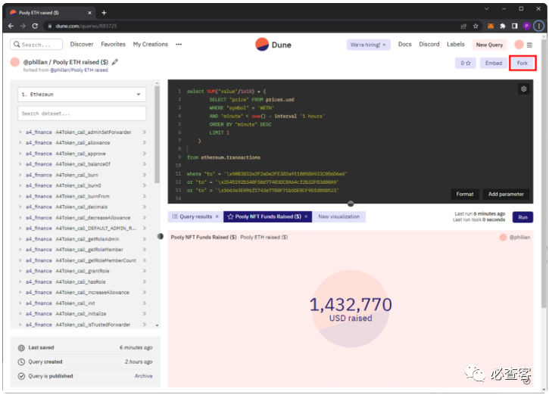Close the Pooly NFT Funds Raised tab x

pos(306,217)
